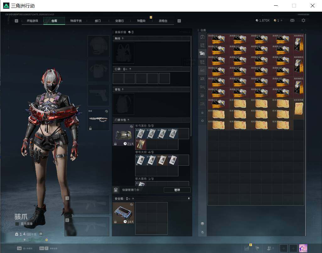Screen dimensions: 322x253
Task: Click the sort icon at warehouse sidebar bottom
Action: (202, 232)
